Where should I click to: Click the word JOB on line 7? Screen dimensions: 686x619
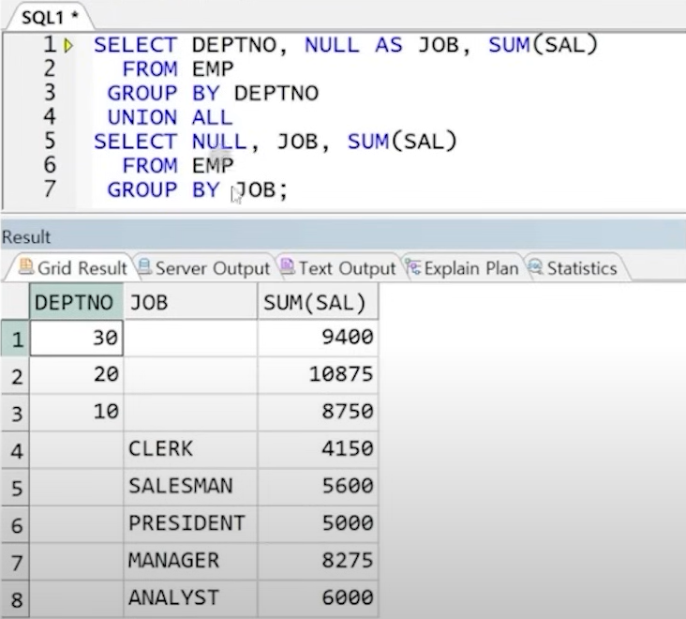click(256, 190)
